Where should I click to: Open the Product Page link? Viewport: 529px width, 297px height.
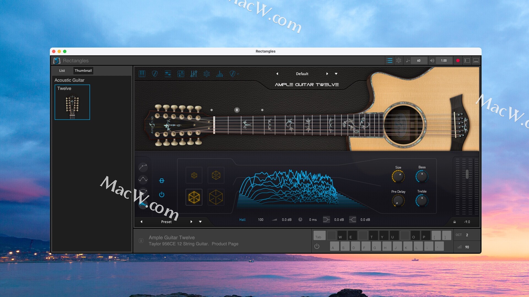pyautogui.click(x=225, y=244)
